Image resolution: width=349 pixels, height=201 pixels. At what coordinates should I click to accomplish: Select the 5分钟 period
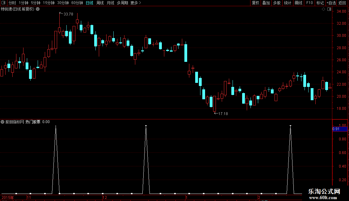pyautogui.click(x=36, y=3)
